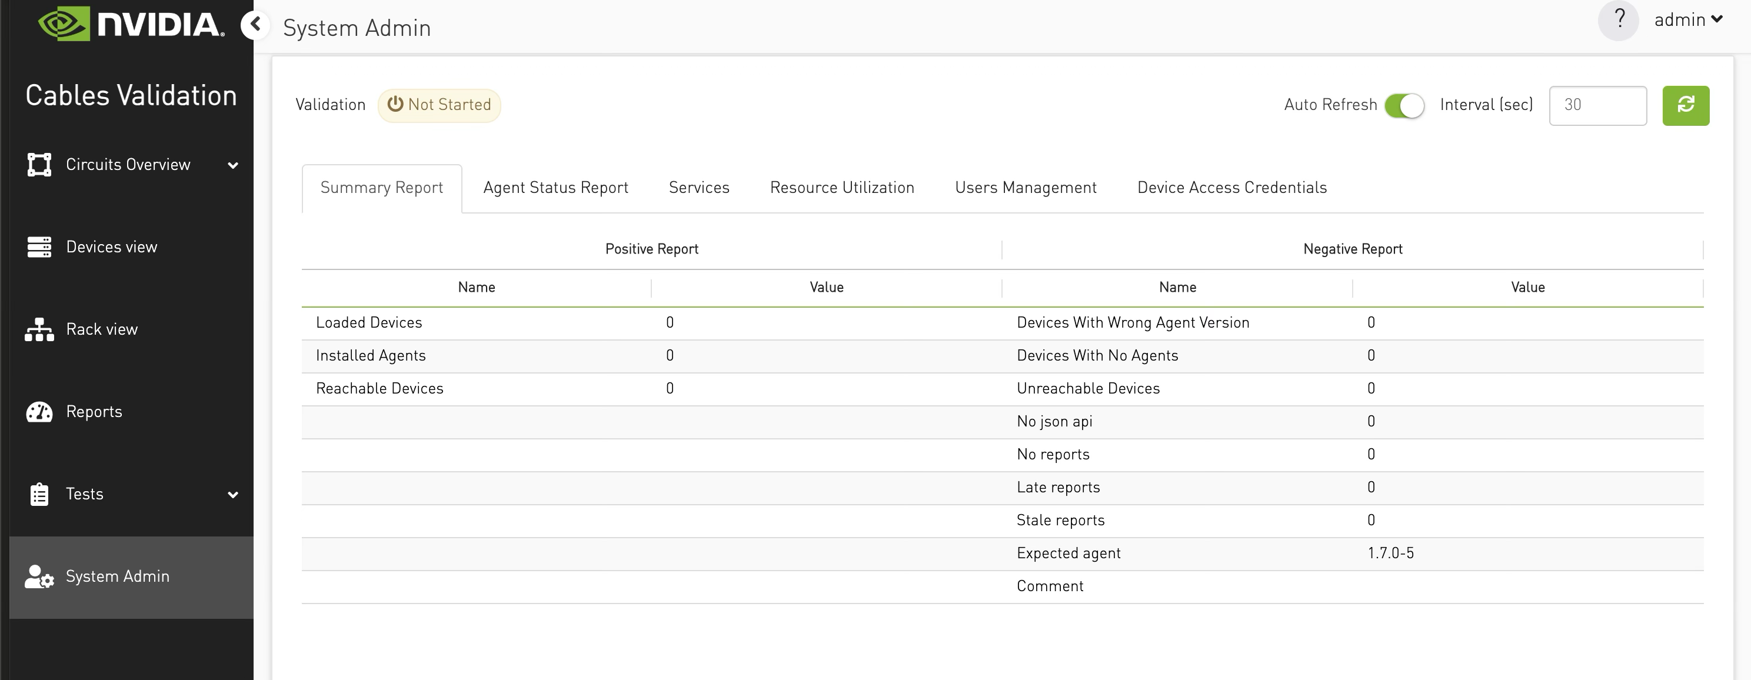Click the NVIDIA logo
This screenshot has width=1751, height=680.
pyautogui.click(x=131, y=24)
